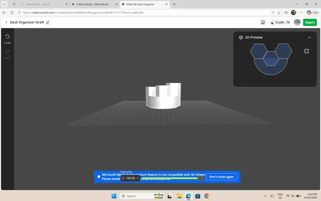Open the user profile avatar in the app header
This screenshot has height=201, width=321.
point(297,23)
